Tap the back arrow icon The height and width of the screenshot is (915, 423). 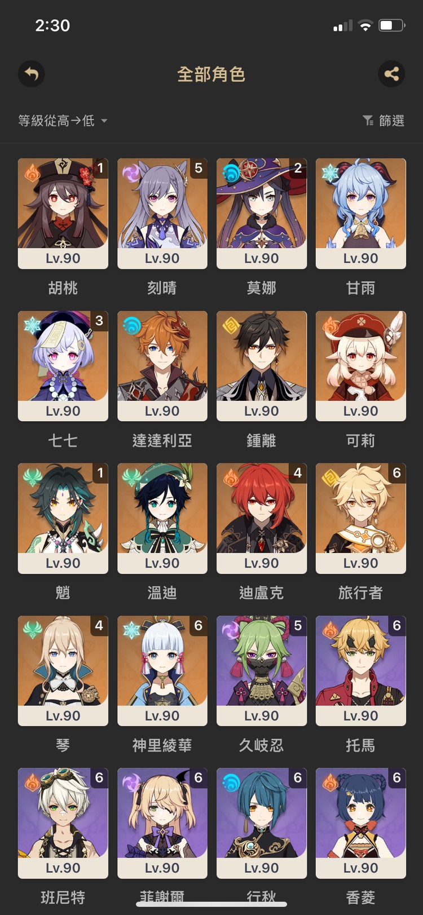click(x=32, y=74)
